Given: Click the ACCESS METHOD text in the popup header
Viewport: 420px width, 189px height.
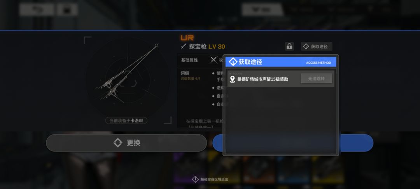Looking at the screenshot, I should click(318, 63).
